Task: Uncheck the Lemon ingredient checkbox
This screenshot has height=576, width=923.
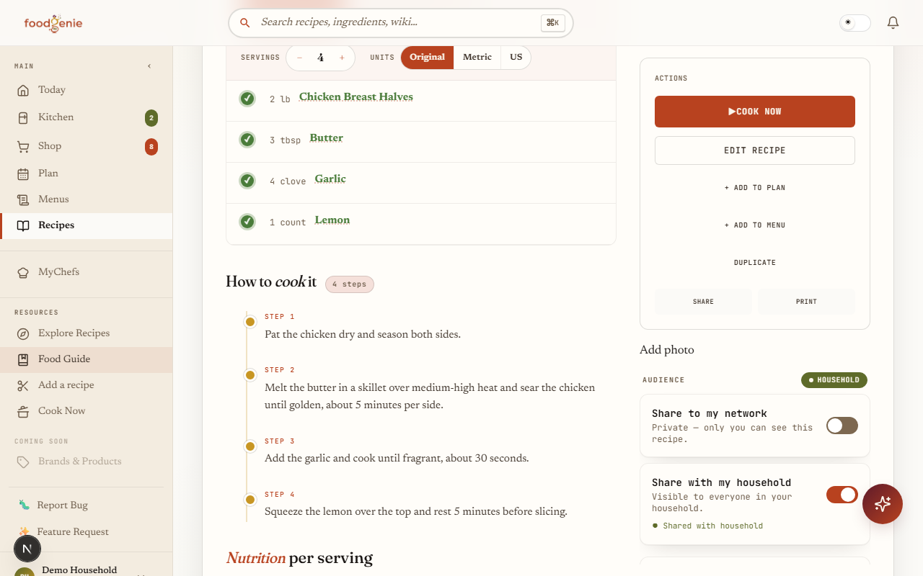Action: click(x=247, y=222)
